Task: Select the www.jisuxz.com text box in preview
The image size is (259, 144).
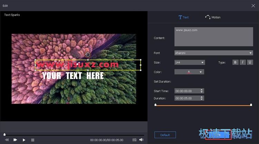Action: click(x=88, y=65)
